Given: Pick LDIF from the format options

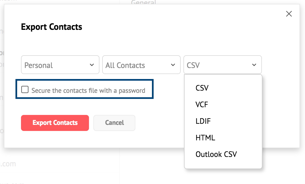Looking at the screenshot, I should (203, 121).
